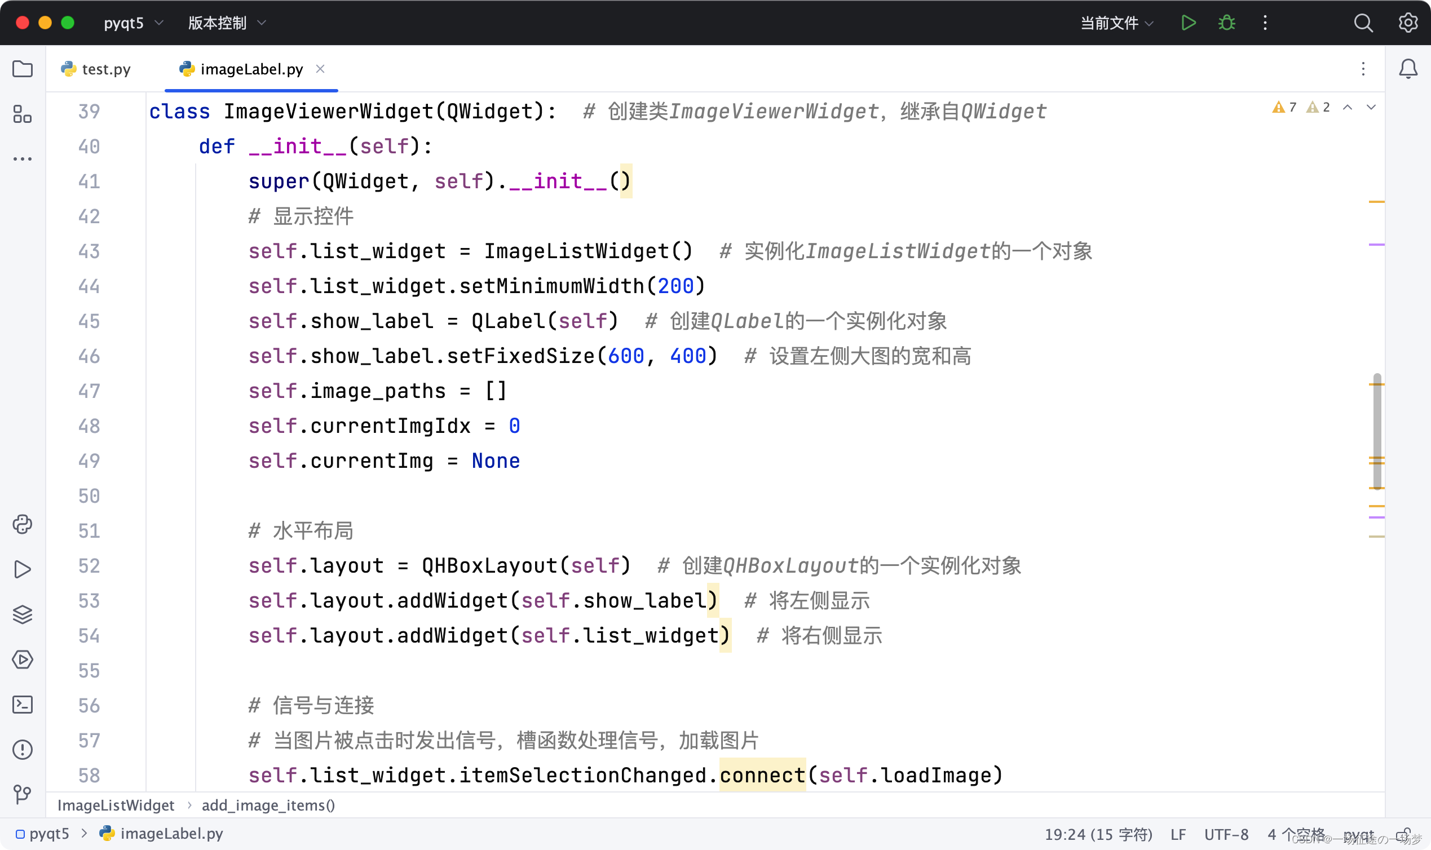The width and height of the screenshot is (1431, 850).
Task: Open the Terminal tool window
Action: click(23, 705)
